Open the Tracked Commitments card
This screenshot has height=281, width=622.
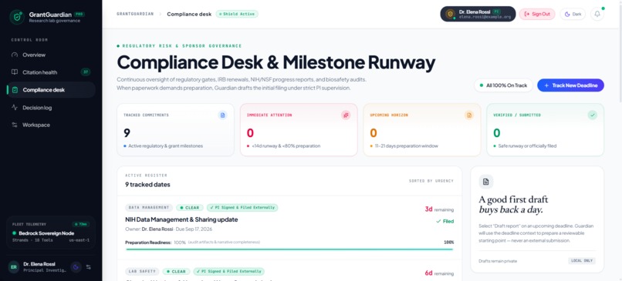175,130
